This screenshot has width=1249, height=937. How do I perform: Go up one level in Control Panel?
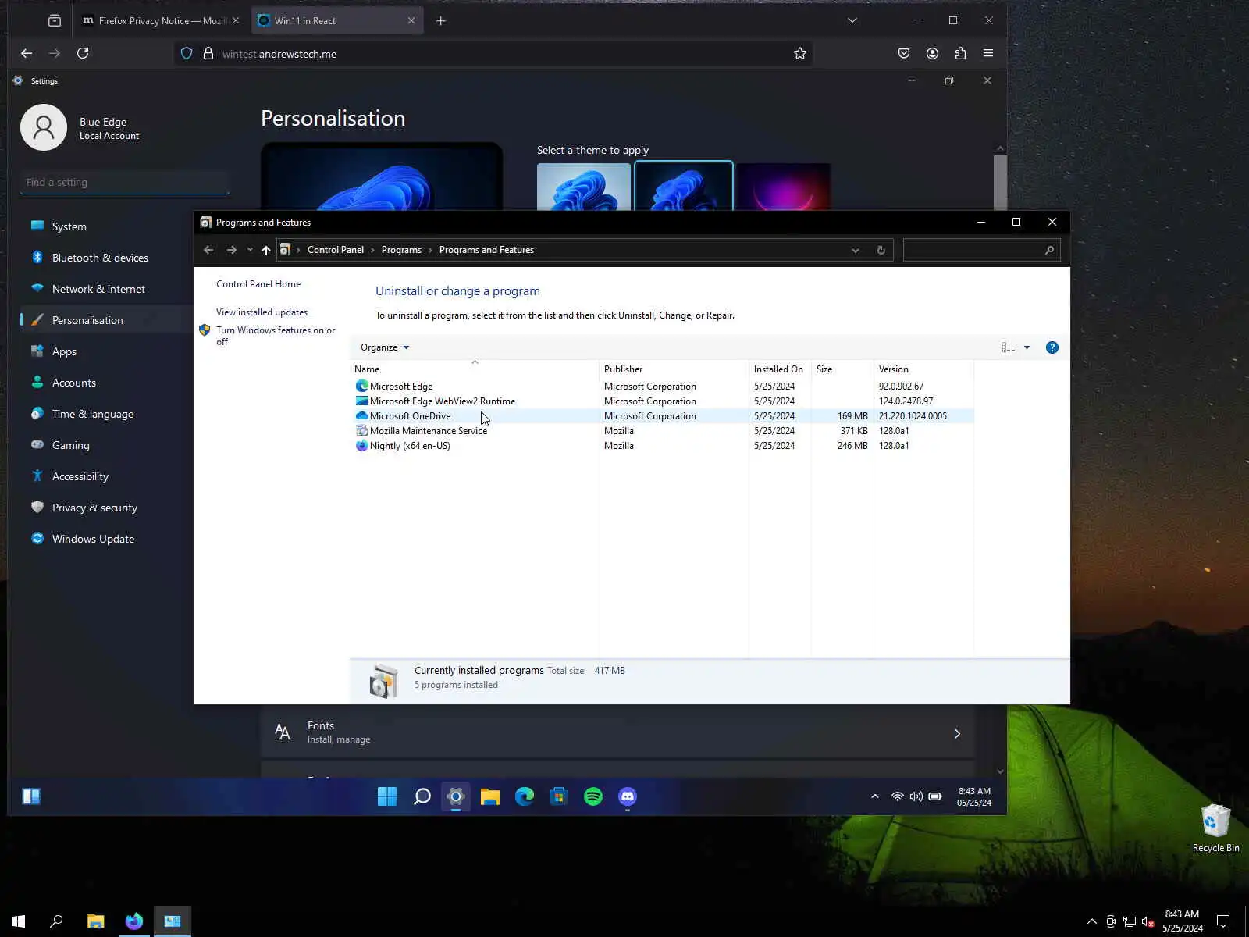[x=266, y=250]
